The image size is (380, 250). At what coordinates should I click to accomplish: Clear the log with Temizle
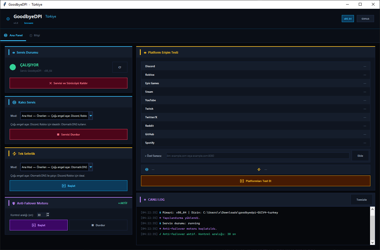pyautogui.click(x=362, y=200)
